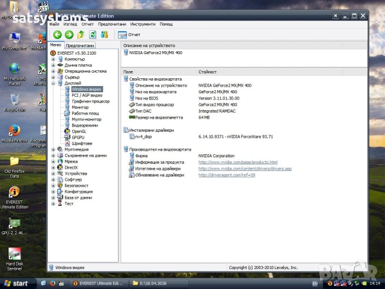Viewport: 385px width, 289px height.
Task: Open the nvidia.com drivers.asp link
Action: [x=245, y=169]
